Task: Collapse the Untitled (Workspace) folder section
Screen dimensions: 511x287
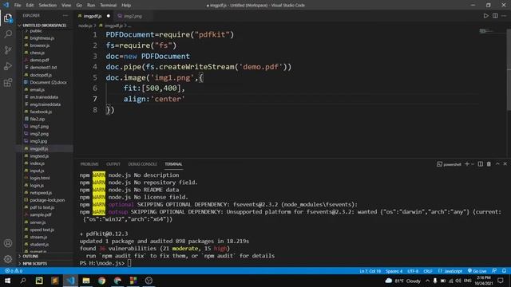Action: (x=45, y=25)
